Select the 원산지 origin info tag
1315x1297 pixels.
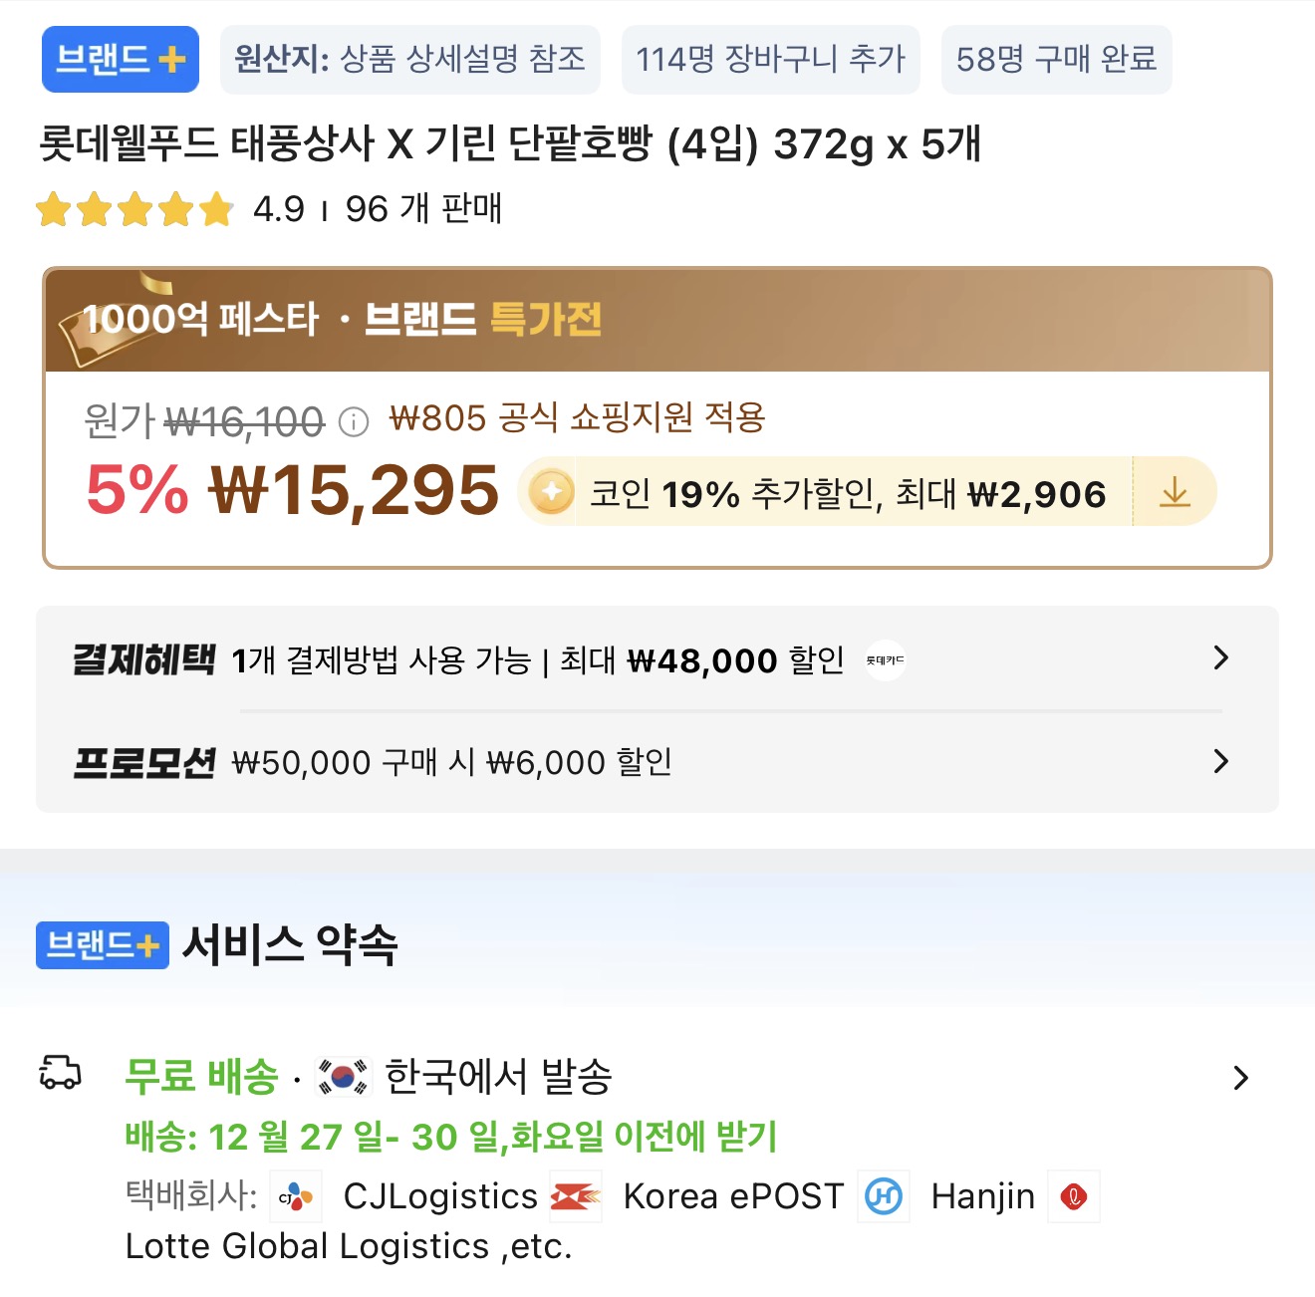pos(410,60)
